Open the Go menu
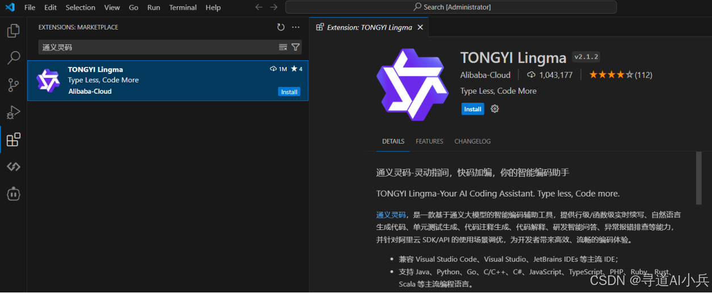 (133, 7)
